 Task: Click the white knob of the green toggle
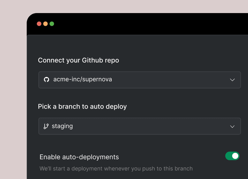point(235,156)
